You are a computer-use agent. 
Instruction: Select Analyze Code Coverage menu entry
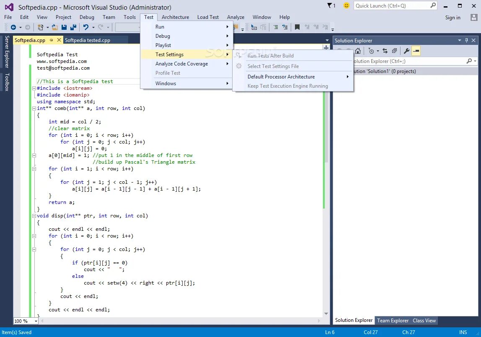(186, 64)
